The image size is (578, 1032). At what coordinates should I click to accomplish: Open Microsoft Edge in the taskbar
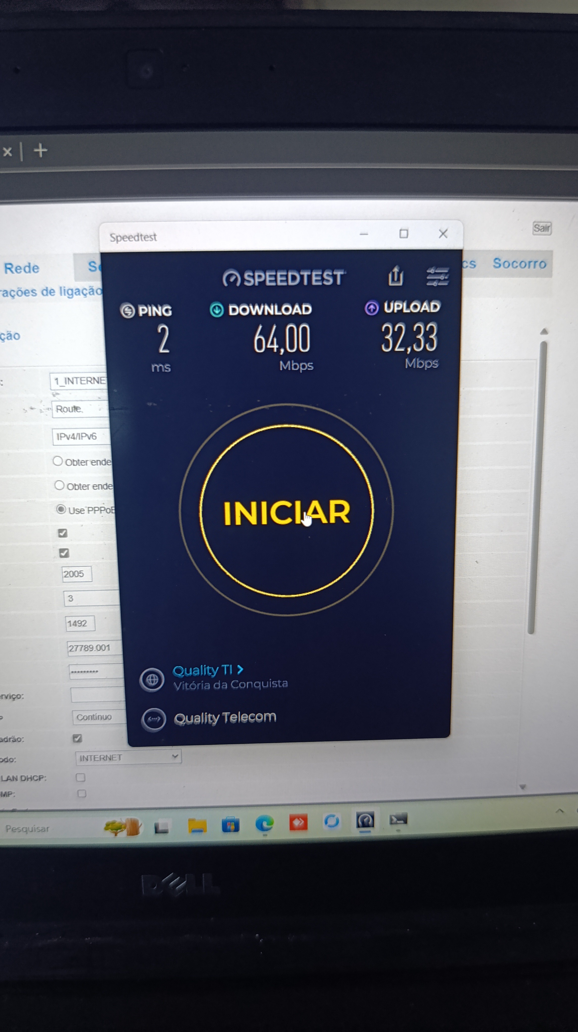[264, 824]
